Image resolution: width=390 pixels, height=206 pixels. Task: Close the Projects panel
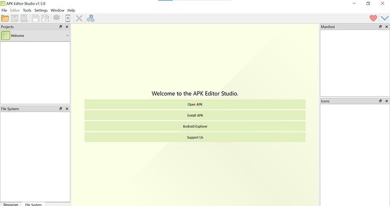click(67, 27)
